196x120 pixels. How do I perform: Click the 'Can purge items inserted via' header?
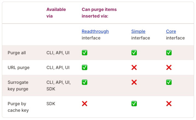pyautogui.click(x=99, y=13)
